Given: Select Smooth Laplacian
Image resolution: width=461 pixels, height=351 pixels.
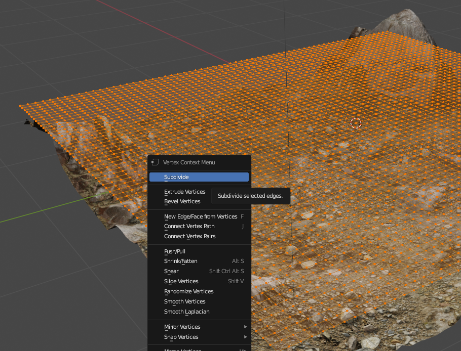Looking at the screenshot, I should tap(199, 312).
